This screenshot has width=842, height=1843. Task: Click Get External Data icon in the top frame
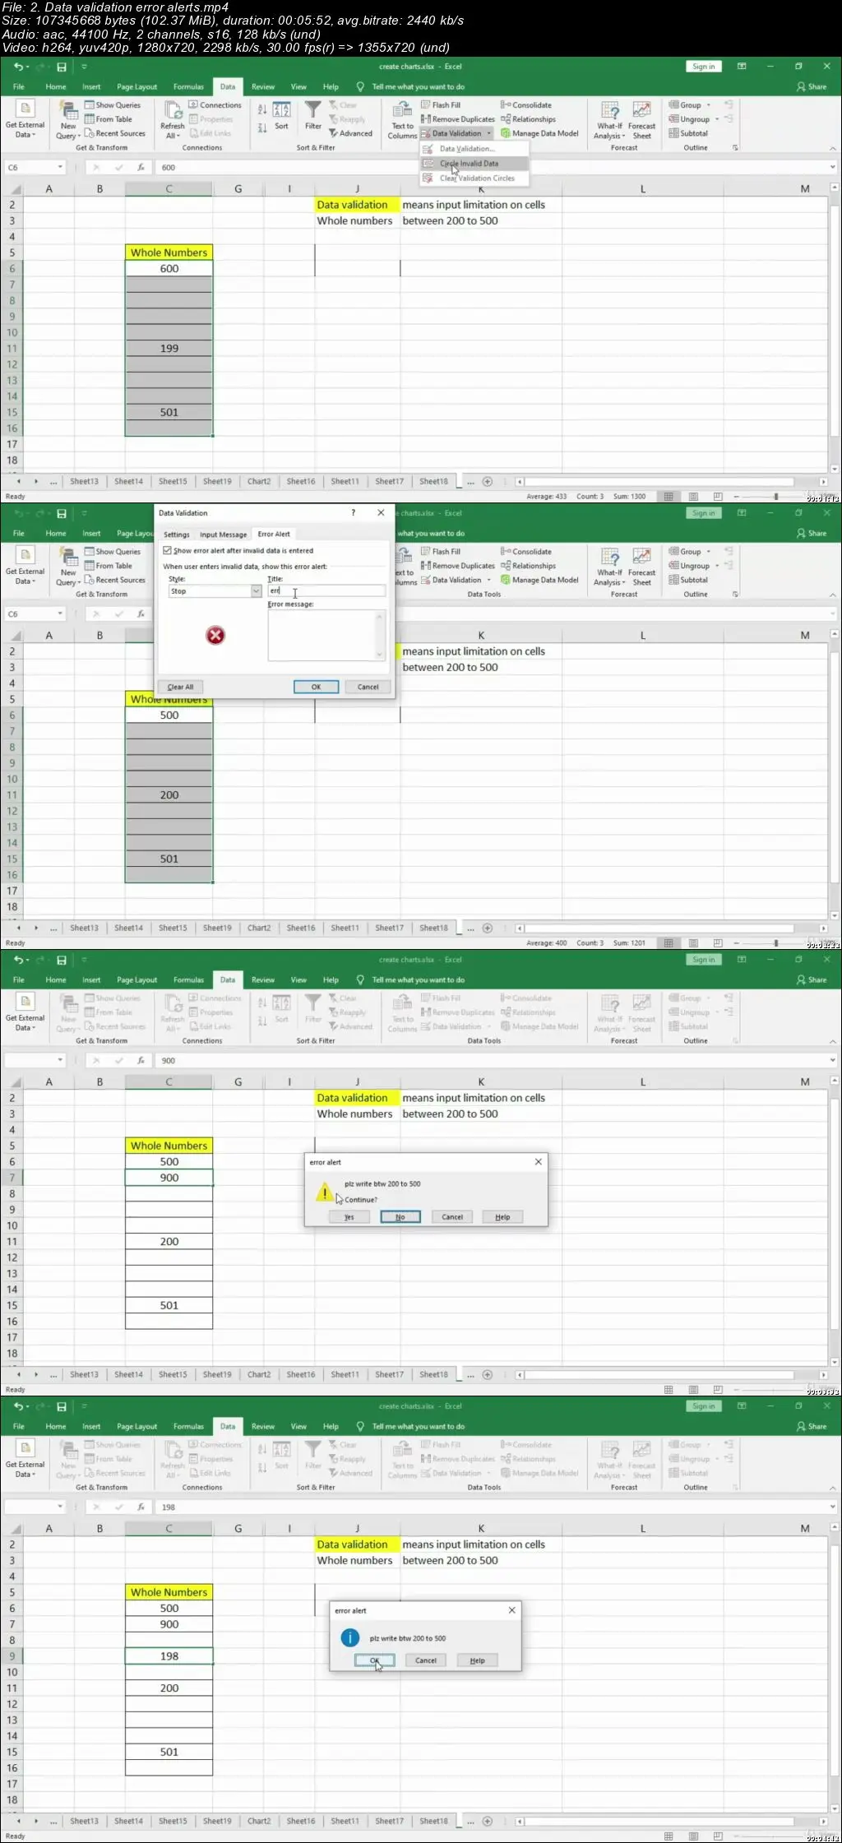(x=25, y=109)
